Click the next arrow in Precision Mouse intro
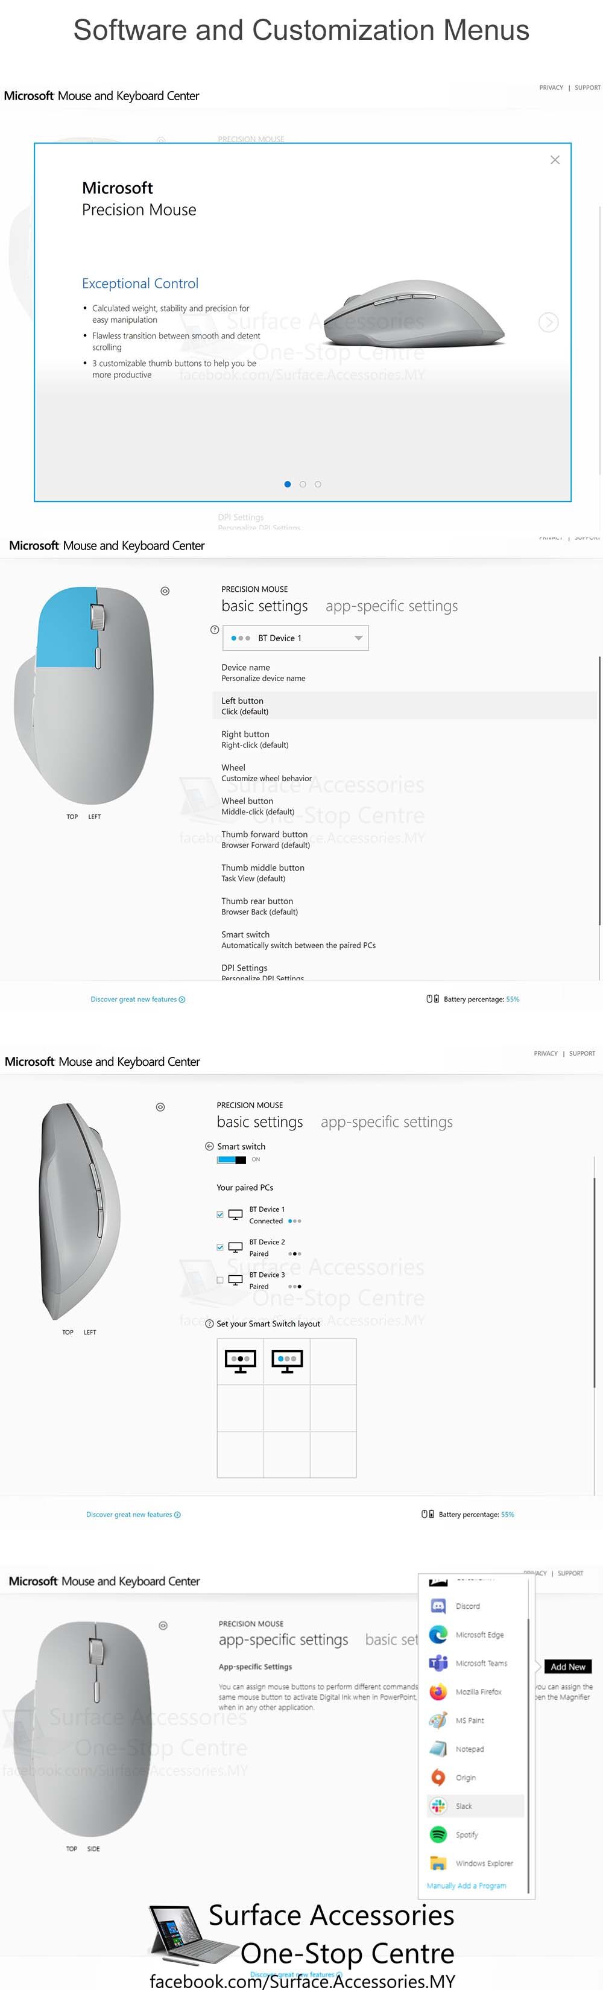Screen dimensions: 603x1990 pyautogui.click(x=548, y=322)
